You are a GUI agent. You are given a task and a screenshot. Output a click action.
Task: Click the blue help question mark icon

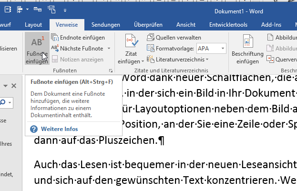click(34, 129)
